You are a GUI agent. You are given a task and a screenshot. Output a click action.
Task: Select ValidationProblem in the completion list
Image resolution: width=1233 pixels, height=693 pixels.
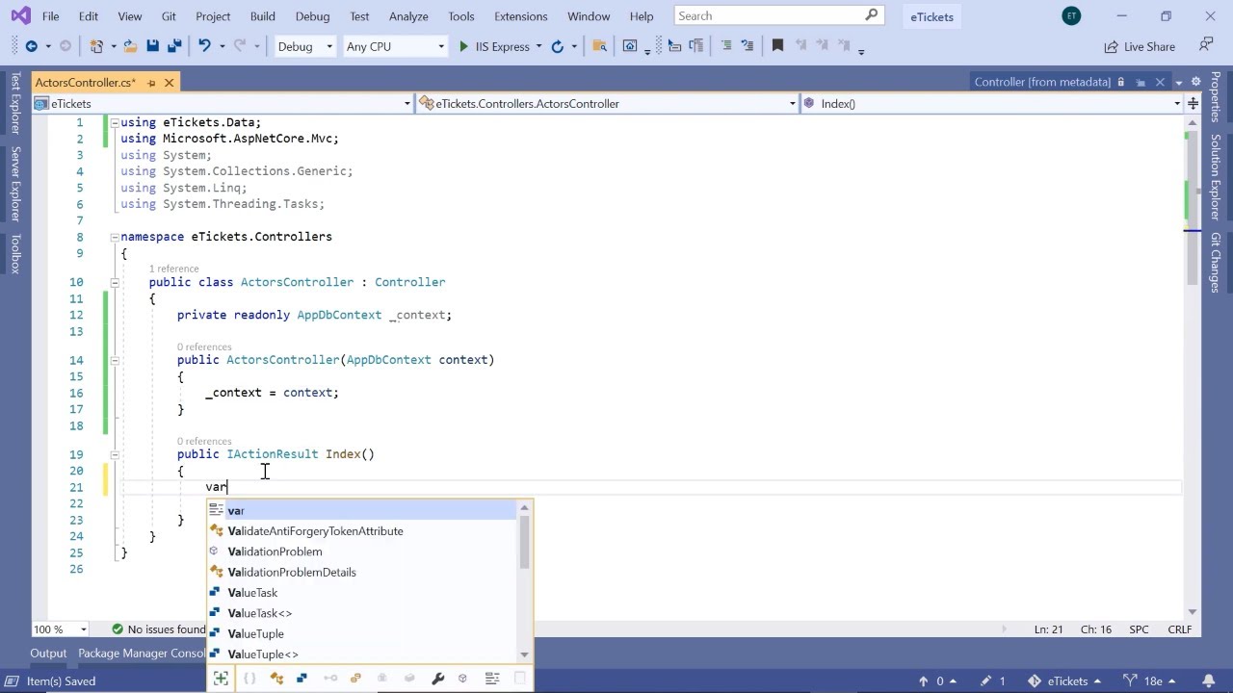pyautogui.click(x=362, y=552)
